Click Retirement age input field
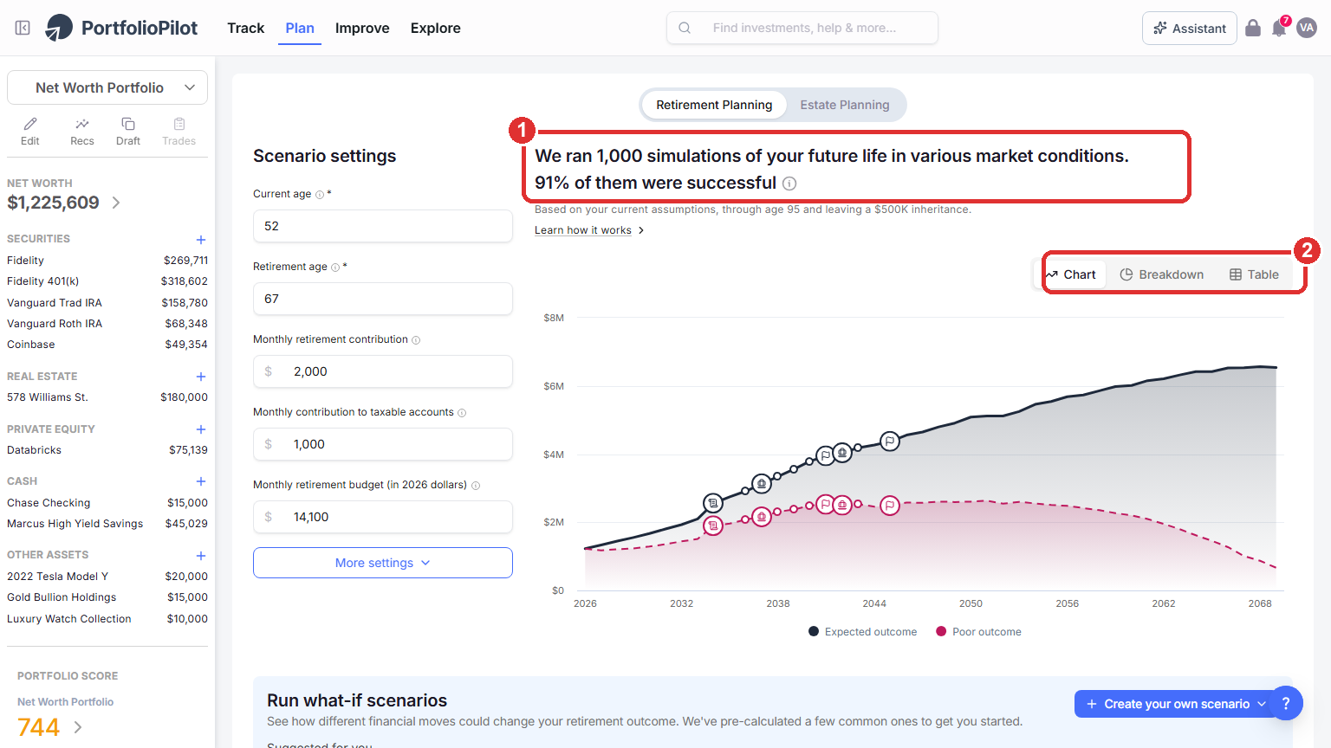Screen dimensions: 1331x748 point(383,299)
